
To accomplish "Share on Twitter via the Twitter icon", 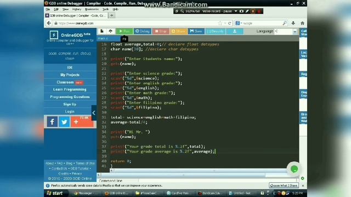I will pos(64,121).
